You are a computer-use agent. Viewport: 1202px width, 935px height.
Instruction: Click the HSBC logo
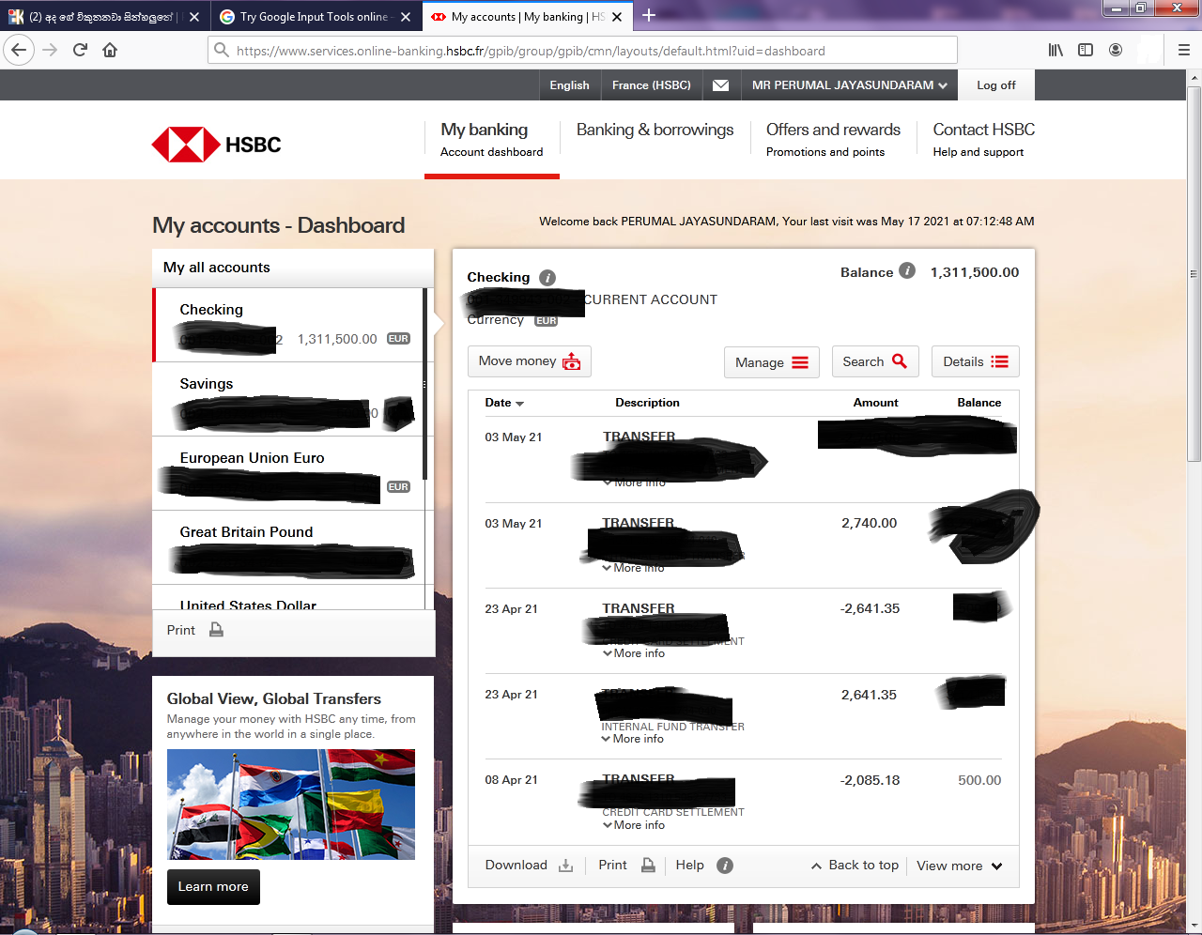(x=217, y=145)
